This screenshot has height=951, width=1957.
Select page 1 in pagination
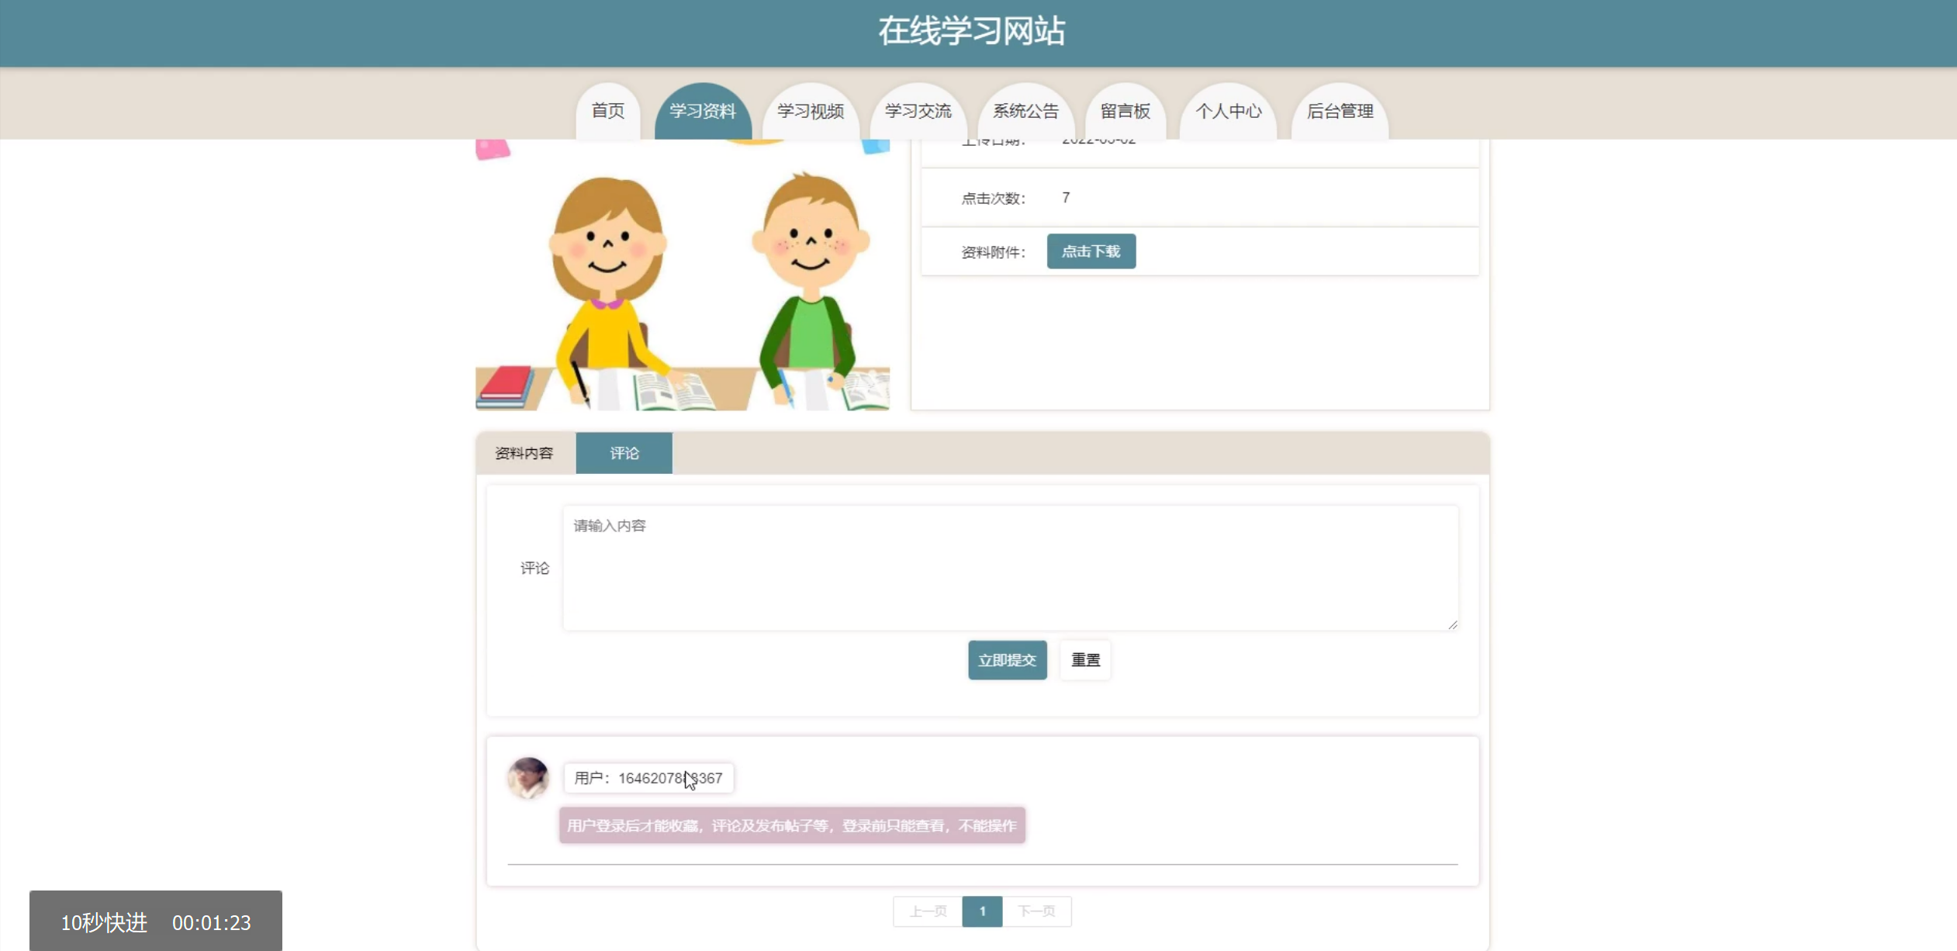pyautogui.click(x=982, y=911)
